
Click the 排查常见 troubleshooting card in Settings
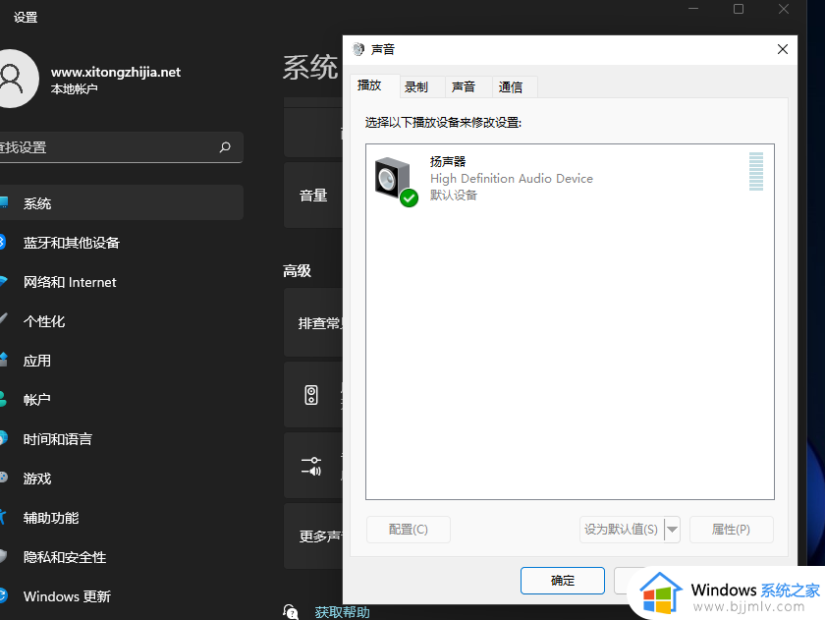point(313,322)
